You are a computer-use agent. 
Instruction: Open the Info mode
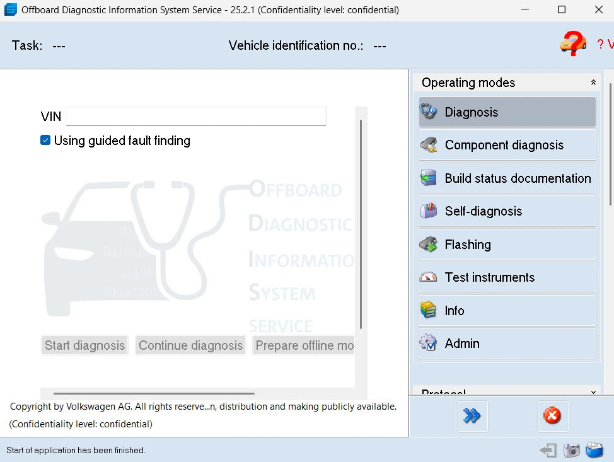tap(507, 310)
